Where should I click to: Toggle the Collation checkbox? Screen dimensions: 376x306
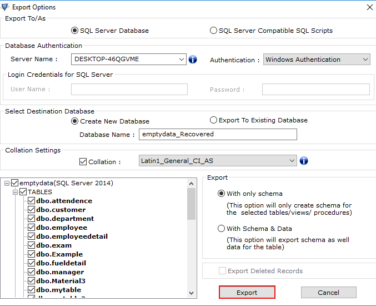pyautogui.click(x=83, y=162)
